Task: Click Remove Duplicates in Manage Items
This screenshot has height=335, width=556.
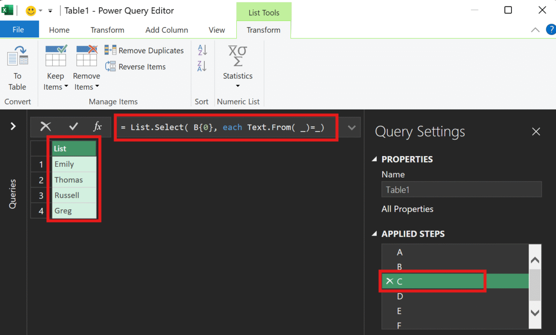Action: [145, 50]
